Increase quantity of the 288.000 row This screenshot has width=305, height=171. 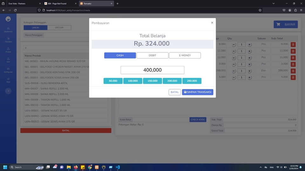click(x=249, y=71)
